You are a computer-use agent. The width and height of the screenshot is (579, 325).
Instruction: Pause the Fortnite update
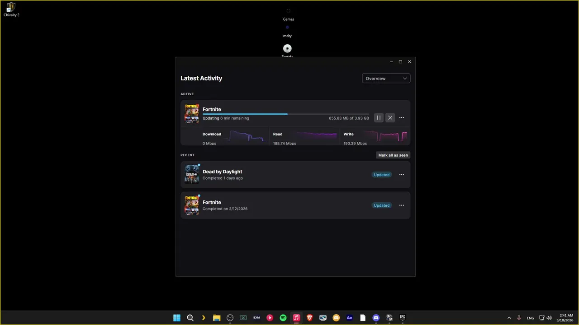(x=379, y=118)
